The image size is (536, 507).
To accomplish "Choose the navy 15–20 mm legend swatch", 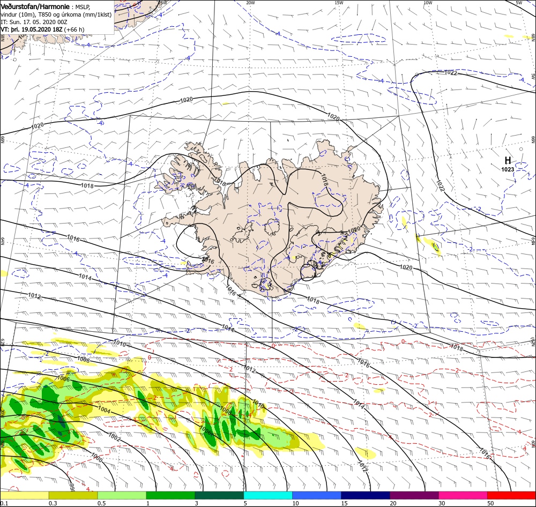I will [x=366, y=495].
